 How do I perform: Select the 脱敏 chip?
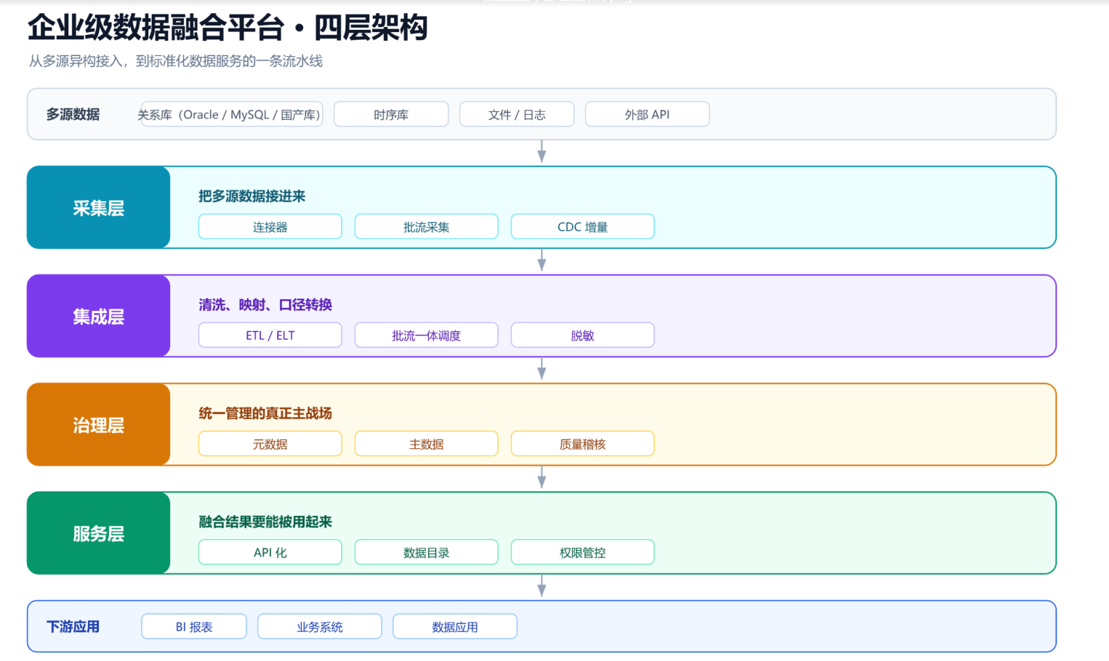[583, 335]
